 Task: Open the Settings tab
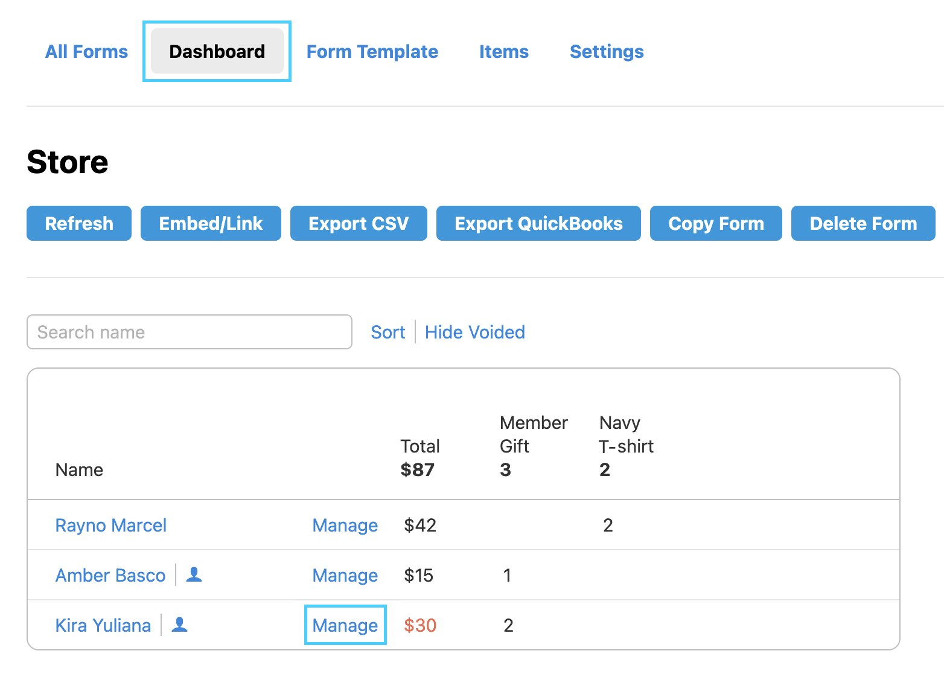tap(606, 52)
